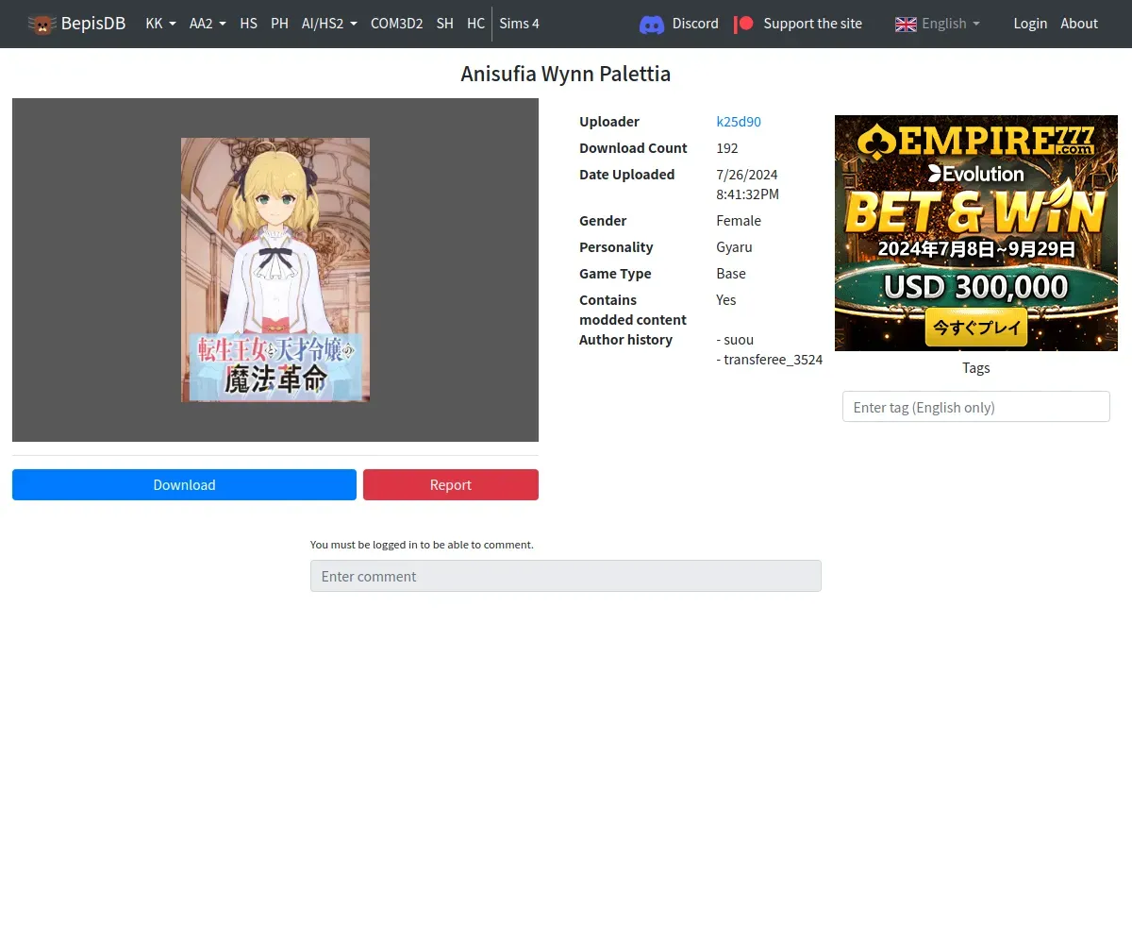Click the Tags heading label

pyautogui.click(x=976, y=368)
